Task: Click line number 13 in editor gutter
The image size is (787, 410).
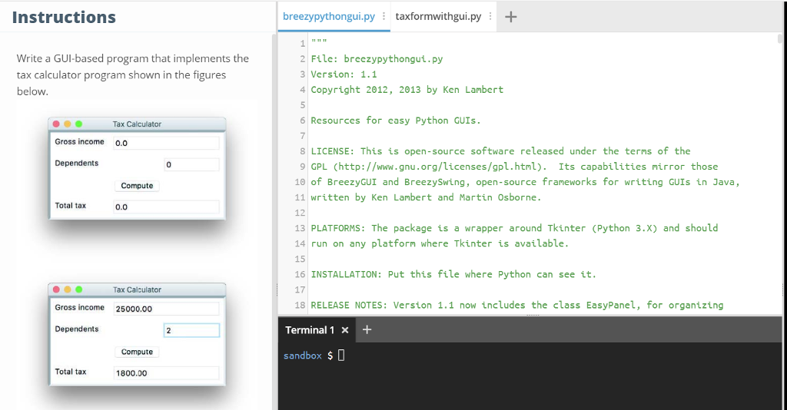Action: (x=301, y=228)
